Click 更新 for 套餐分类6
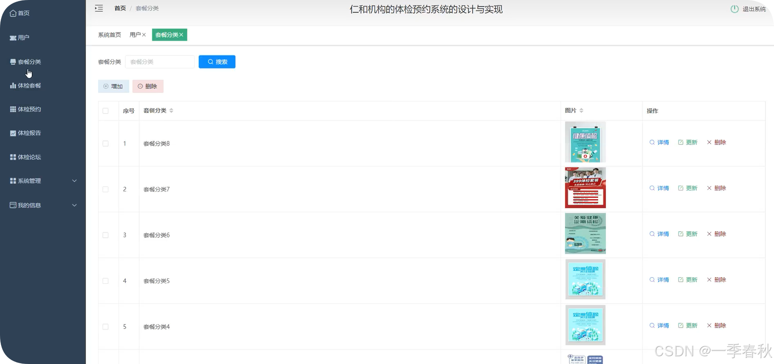 [x=688, y=234]
